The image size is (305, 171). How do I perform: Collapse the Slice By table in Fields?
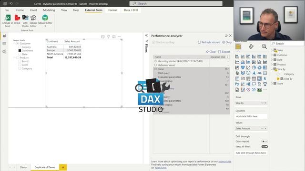click(272, 69)
